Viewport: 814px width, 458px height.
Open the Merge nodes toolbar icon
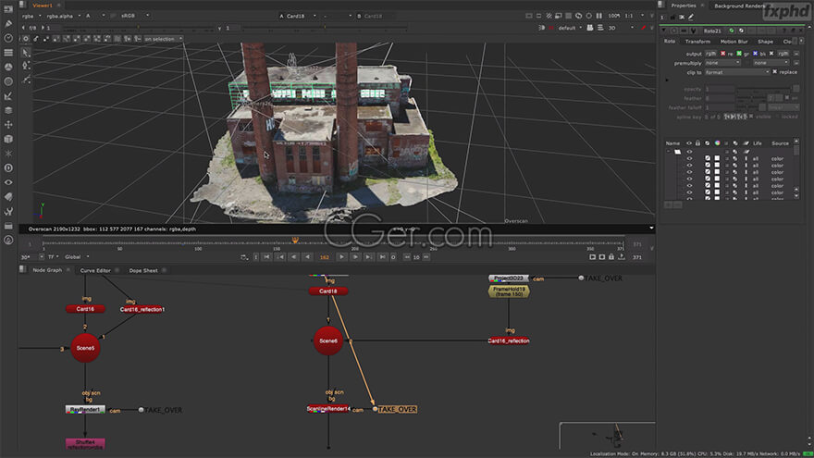coord(8,110)
